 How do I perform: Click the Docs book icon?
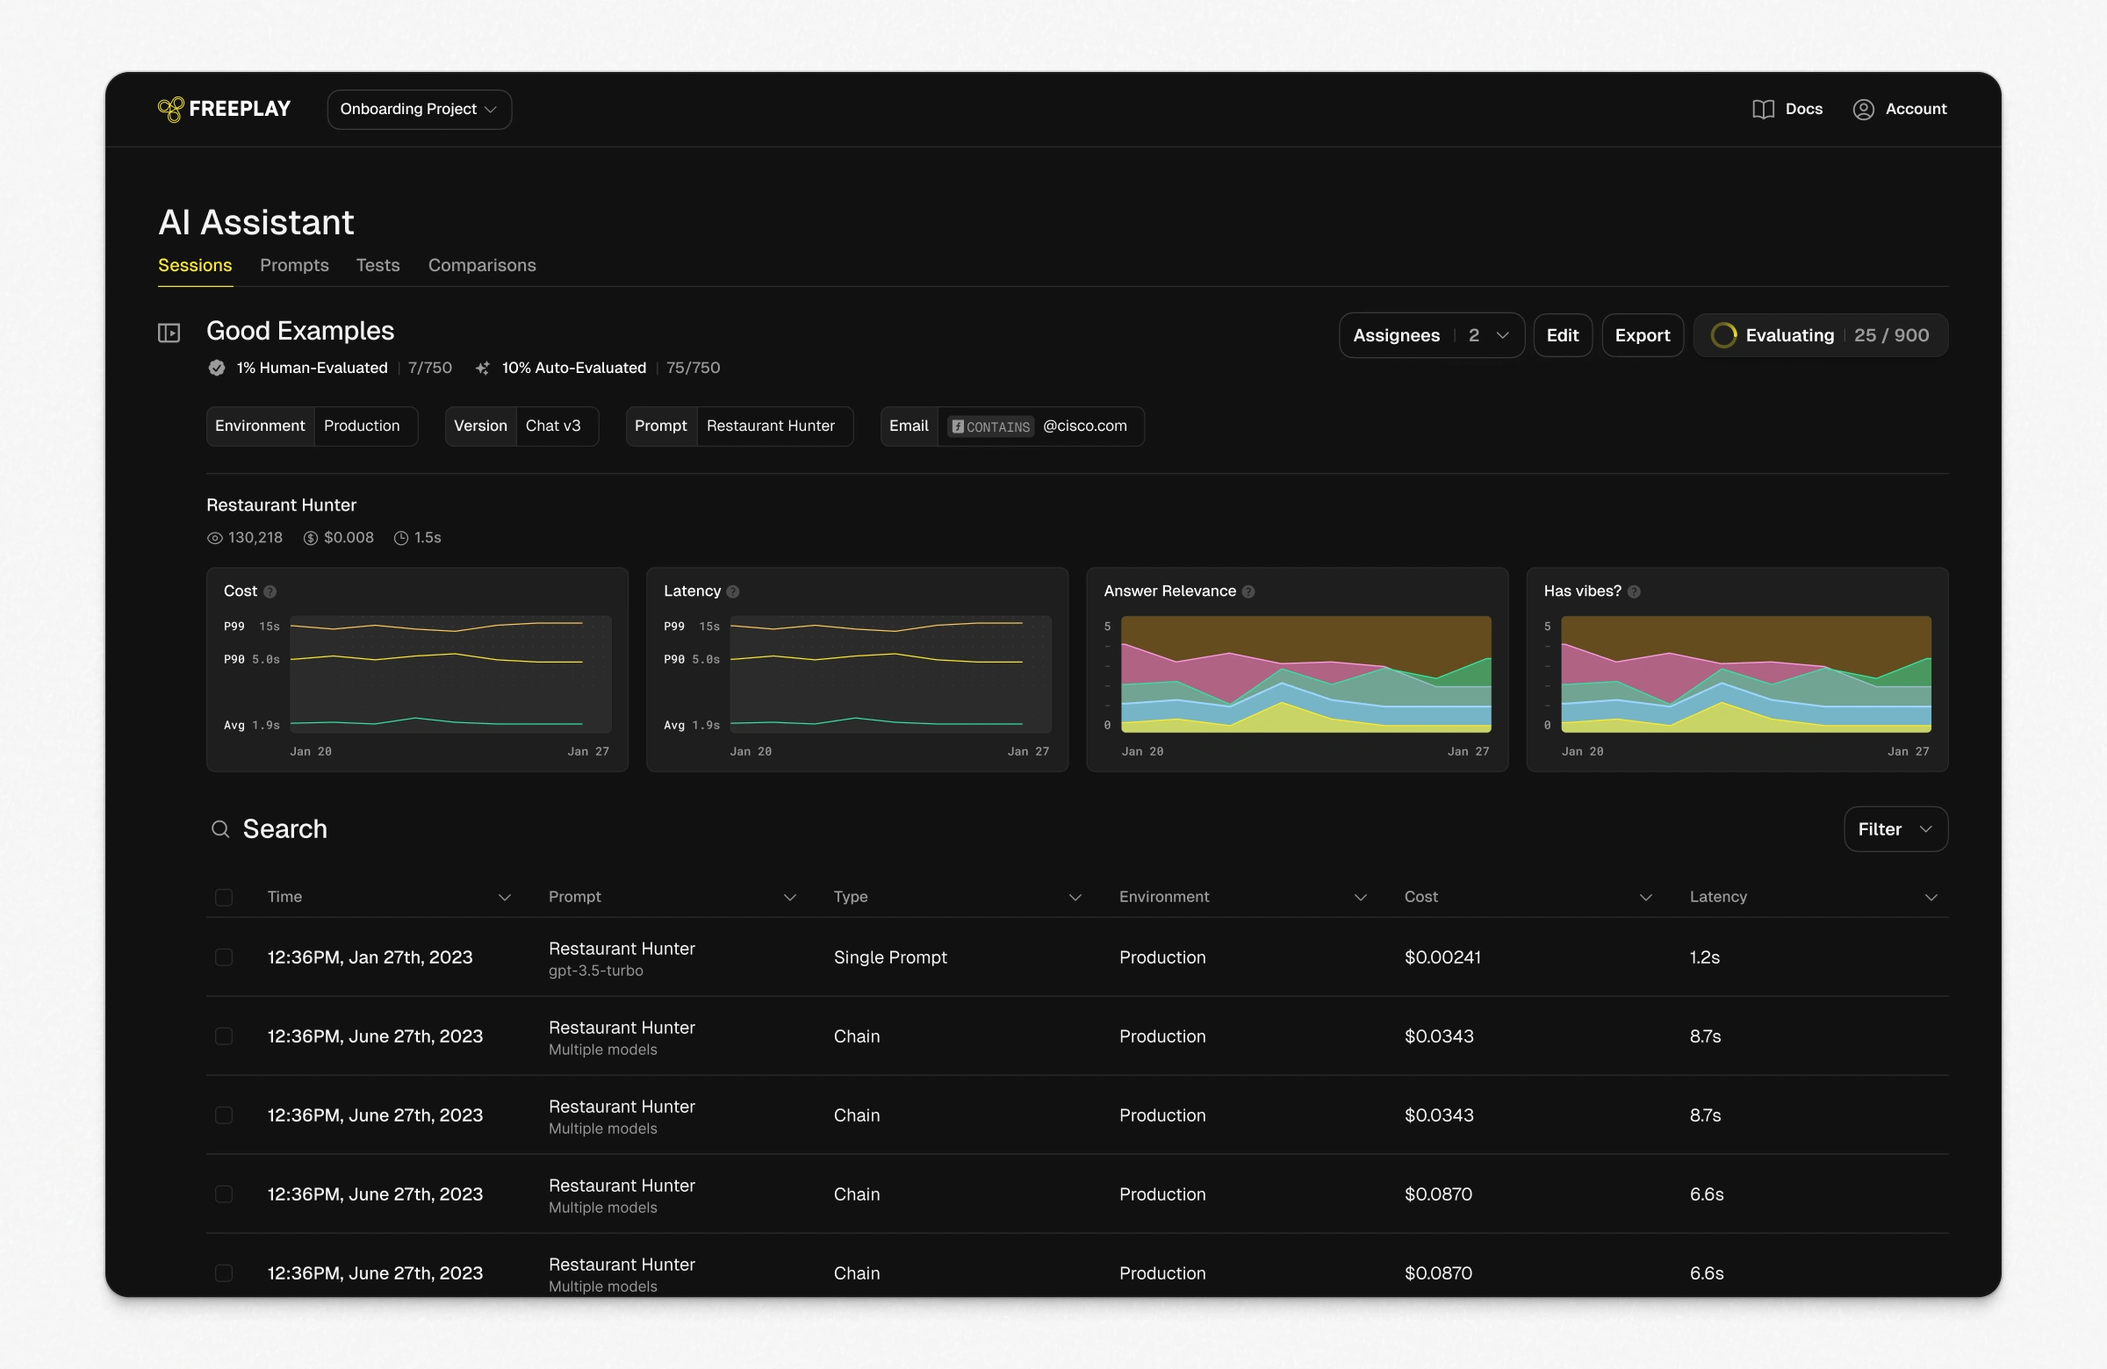coord(1763,109)
